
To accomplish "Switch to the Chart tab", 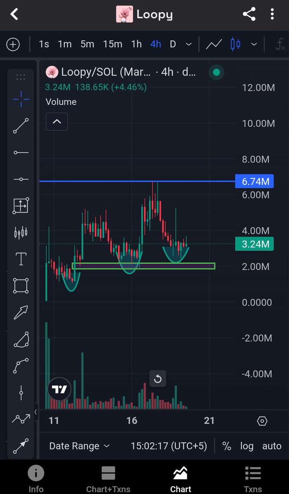I will [181, 479].
